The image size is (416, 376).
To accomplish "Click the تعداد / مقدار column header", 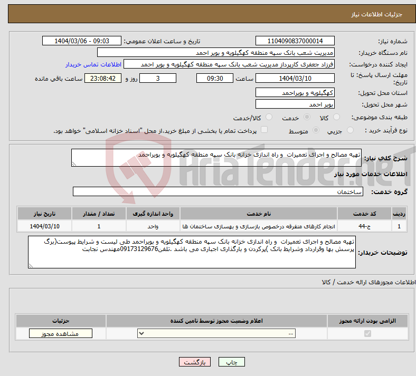I will click(x=99, y=214).
